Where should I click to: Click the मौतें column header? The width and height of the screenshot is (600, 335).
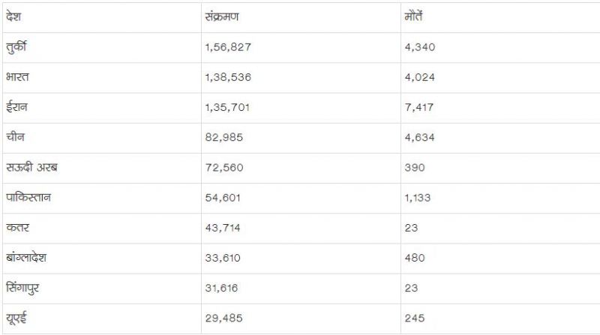pyautogui.click(x=415, y=16)
